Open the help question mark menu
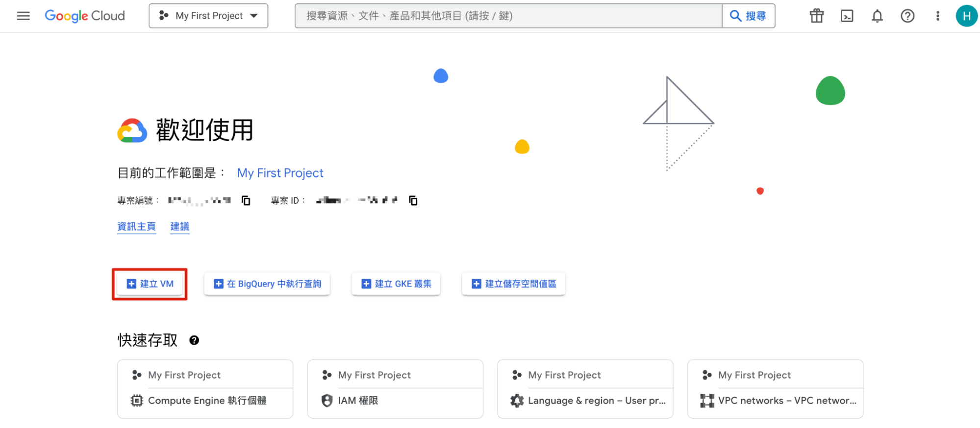The height and width of the screenshot is (428, 980). [907, 16]
